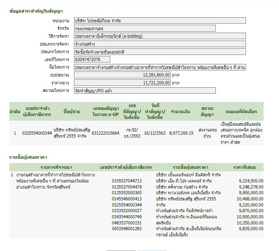Click the ประเภทโครงการ field
The image size is (279, 251).
[x=159, y=52]
